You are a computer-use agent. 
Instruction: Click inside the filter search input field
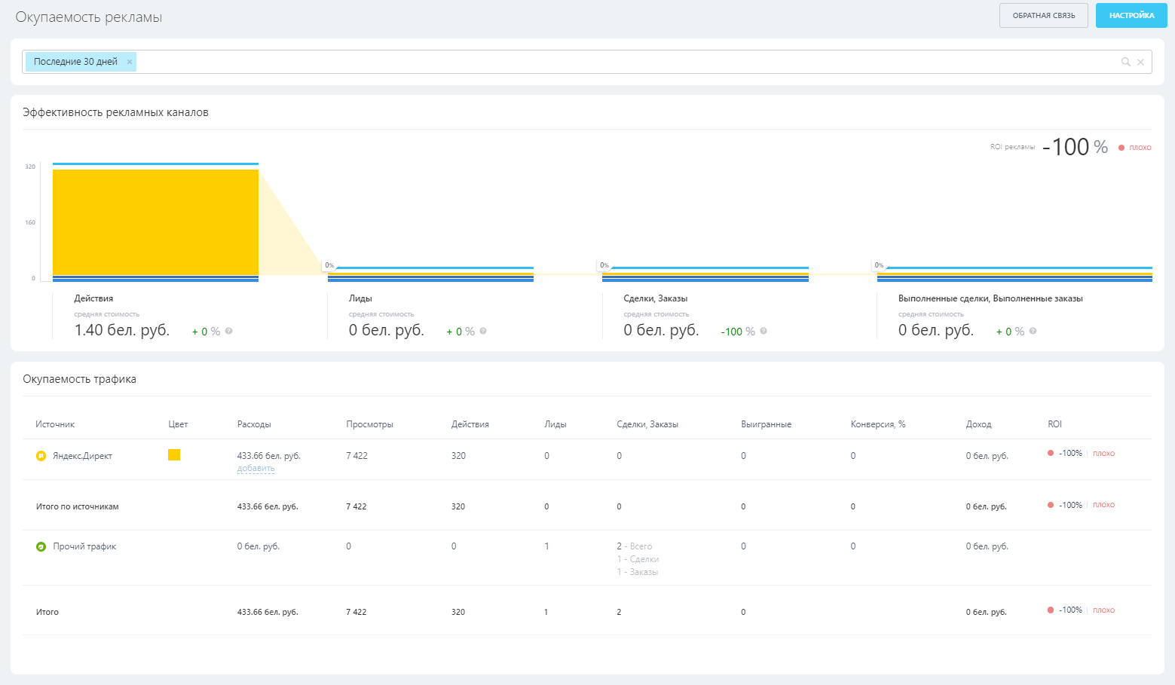603,62
